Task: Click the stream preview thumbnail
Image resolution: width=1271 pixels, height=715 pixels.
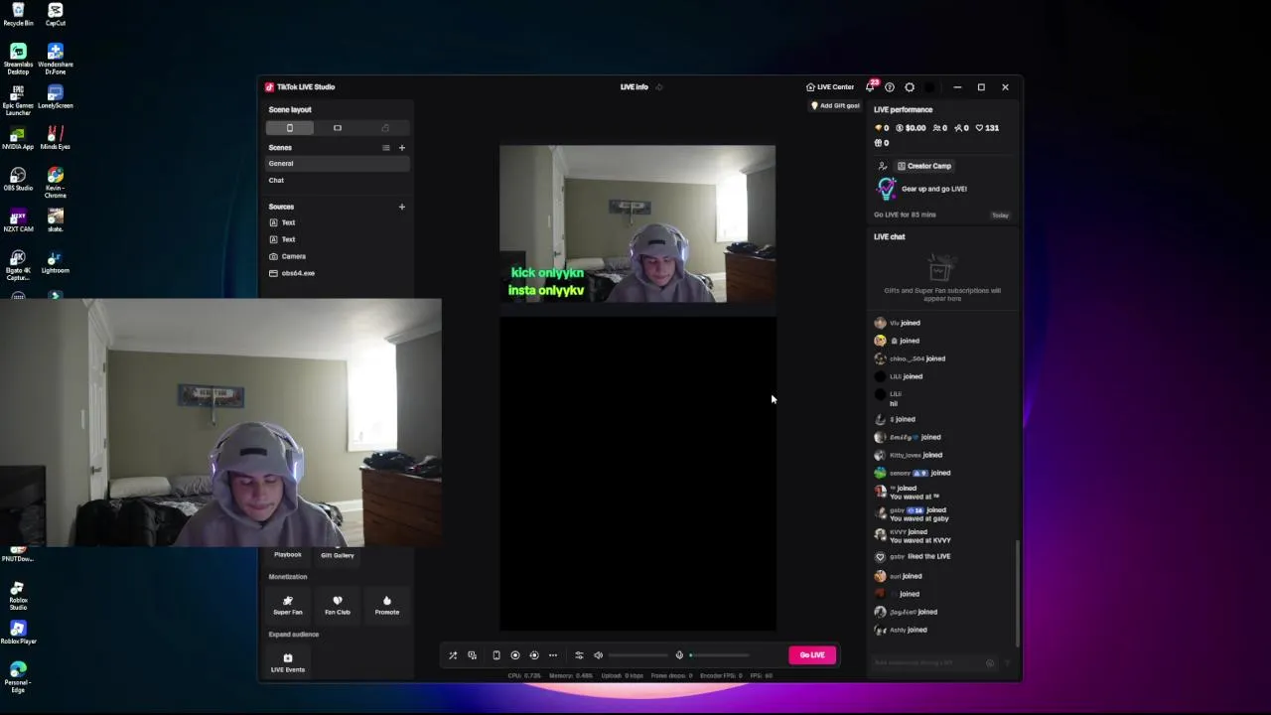Action: [637, 224]
